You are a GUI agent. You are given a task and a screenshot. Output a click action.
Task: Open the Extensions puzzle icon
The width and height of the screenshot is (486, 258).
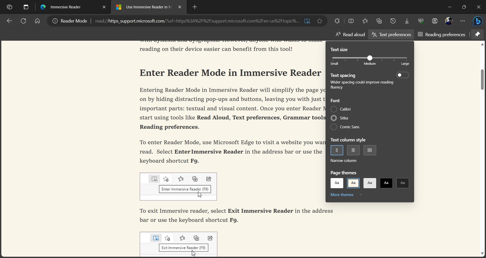[x=337, y=21]
